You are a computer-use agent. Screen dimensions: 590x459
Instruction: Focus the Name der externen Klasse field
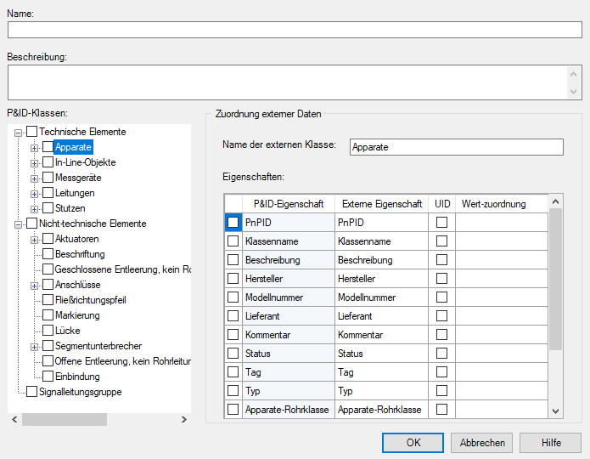pos(456,148)
